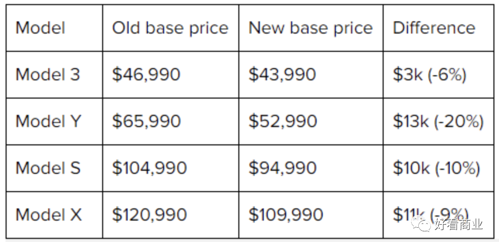499x246 pixels.
Task: Click the $104,990 old price cell
Action: (149, 168)
